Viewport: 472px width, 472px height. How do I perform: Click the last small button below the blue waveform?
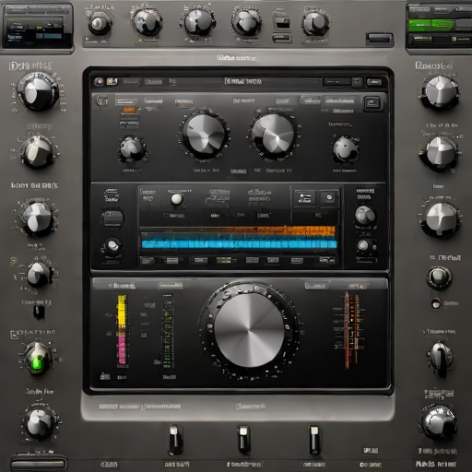click(x=327, y=261)
